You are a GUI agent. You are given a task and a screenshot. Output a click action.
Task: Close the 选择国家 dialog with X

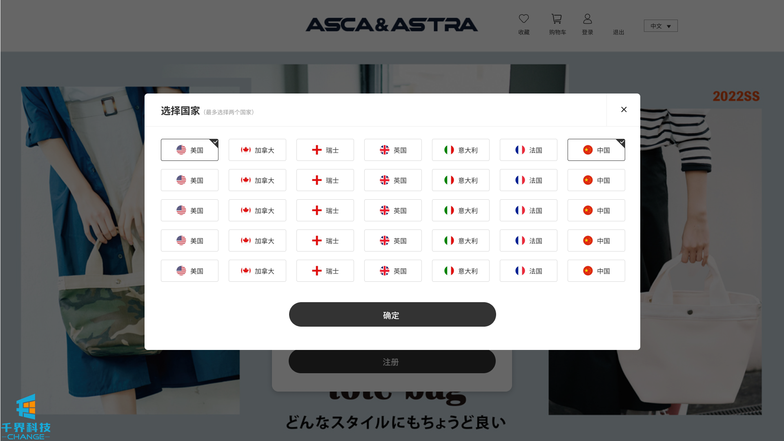[x=624, y=109]
